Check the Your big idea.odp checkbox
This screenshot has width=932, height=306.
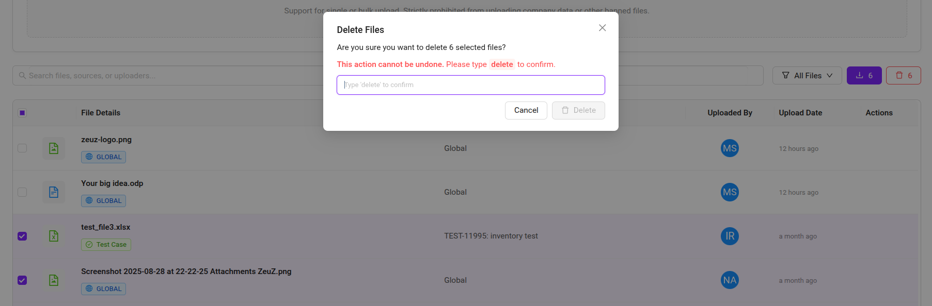pyautogui.click(x=22, y=192)
